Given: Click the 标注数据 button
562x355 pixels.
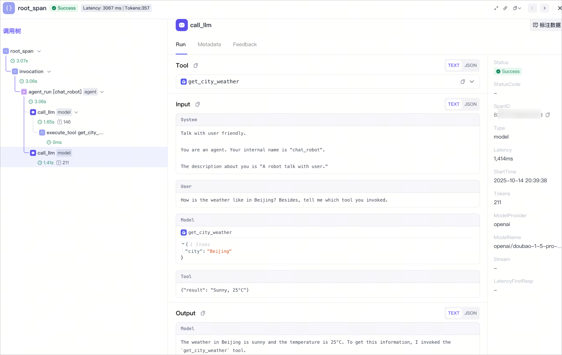Looking at the screenshot, I should pos(546,25).
